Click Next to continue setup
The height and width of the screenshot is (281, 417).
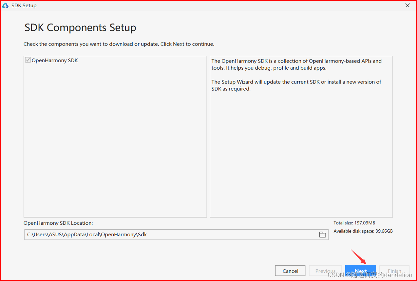click(x=360, y=271)
